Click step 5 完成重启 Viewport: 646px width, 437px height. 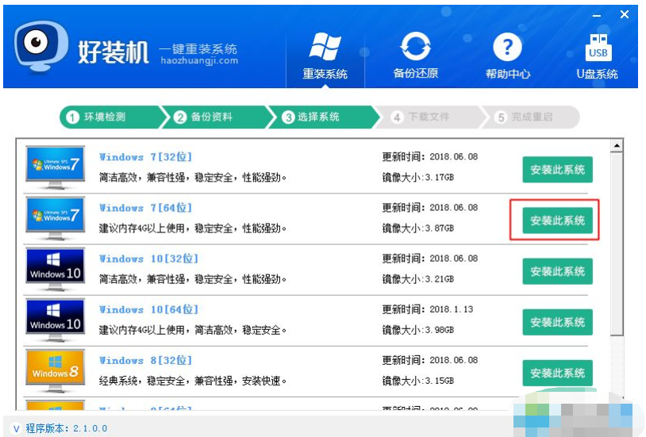531,117
